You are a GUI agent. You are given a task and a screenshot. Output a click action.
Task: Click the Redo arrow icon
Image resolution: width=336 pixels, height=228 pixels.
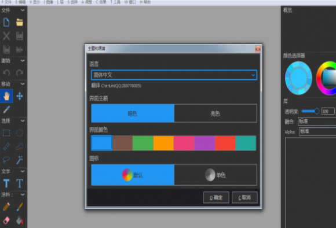pyautogui.click(x=20, y=73)
